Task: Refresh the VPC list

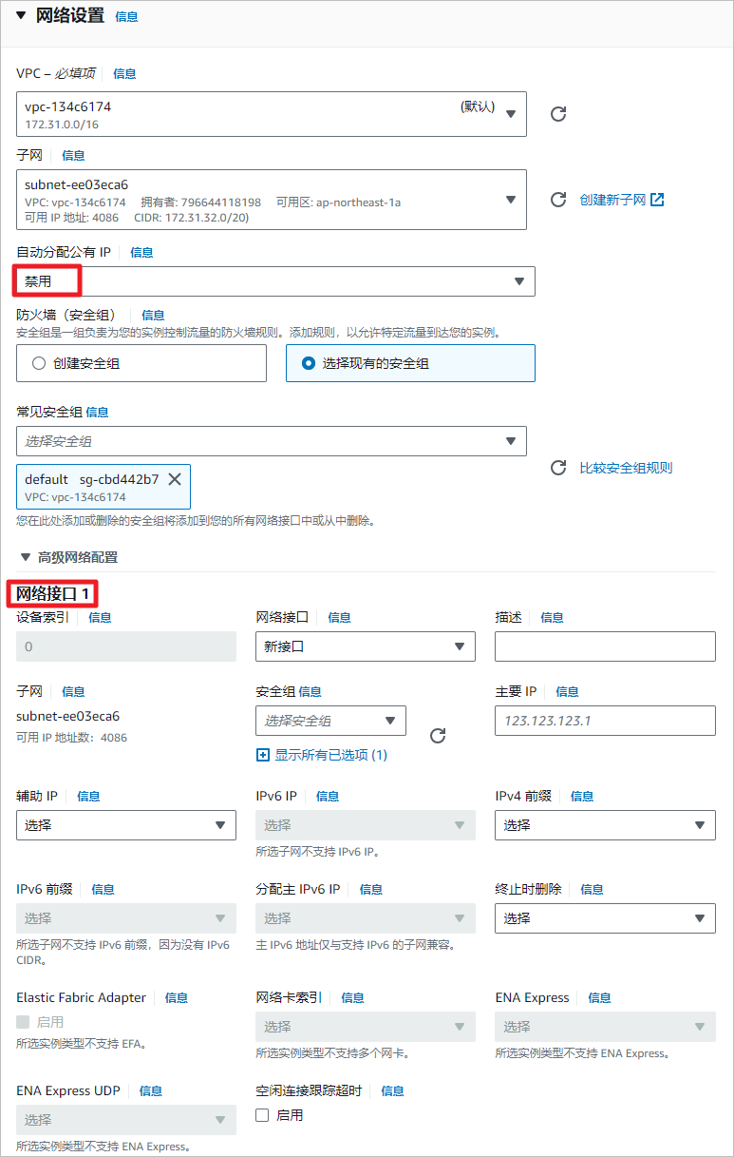Action: (559, 114)
